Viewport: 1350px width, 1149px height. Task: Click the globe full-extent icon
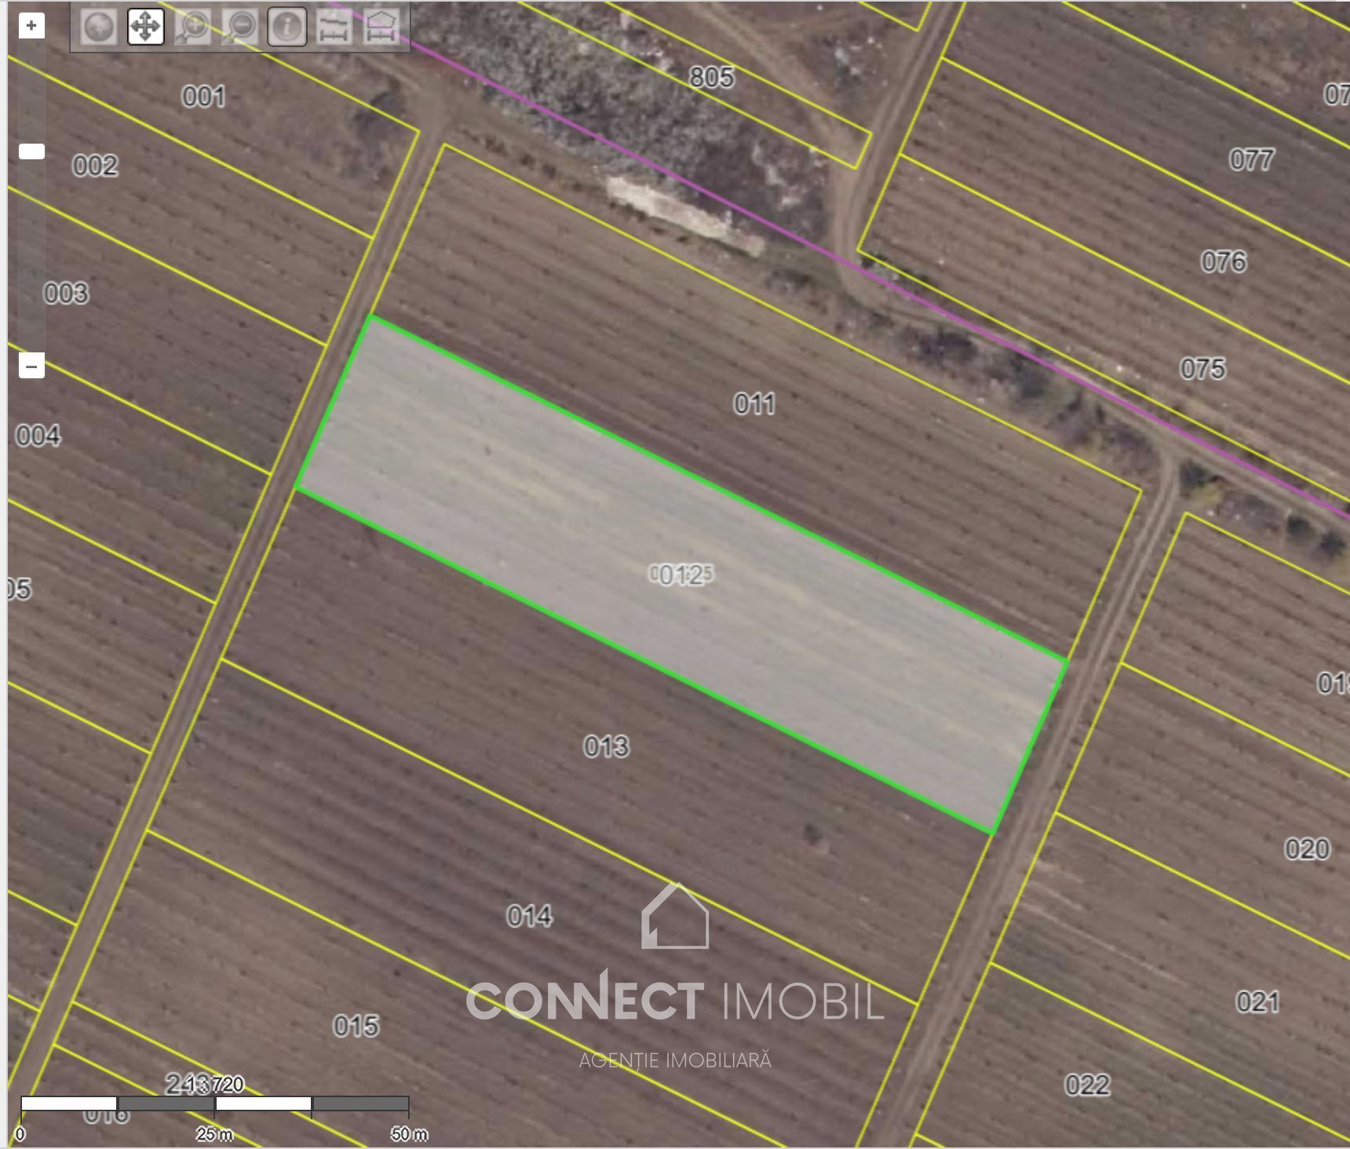[x=98, y=27]
